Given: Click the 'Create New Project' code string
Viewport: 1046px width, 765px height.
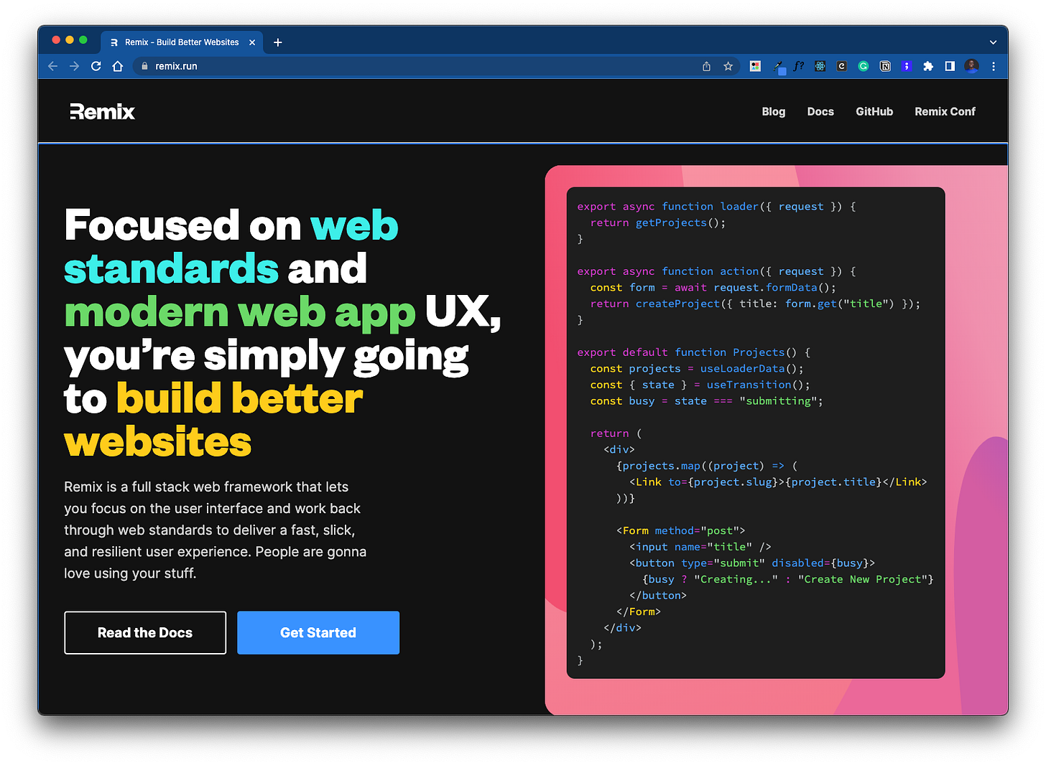Looking at the screenshot, I should [x=862, y=580].
